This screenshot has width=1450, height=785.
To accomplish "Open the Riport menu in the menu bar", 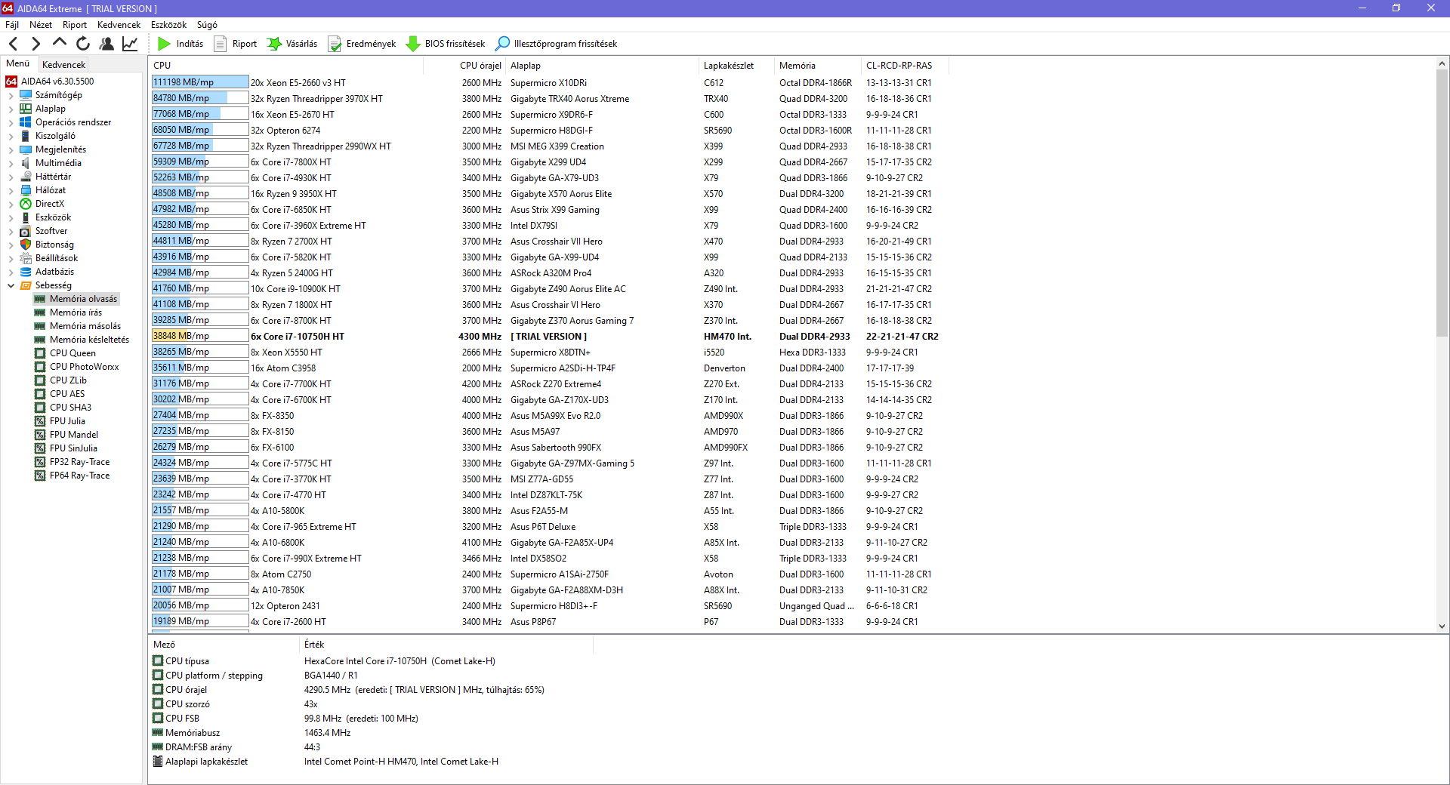I will tap(75, 25).
